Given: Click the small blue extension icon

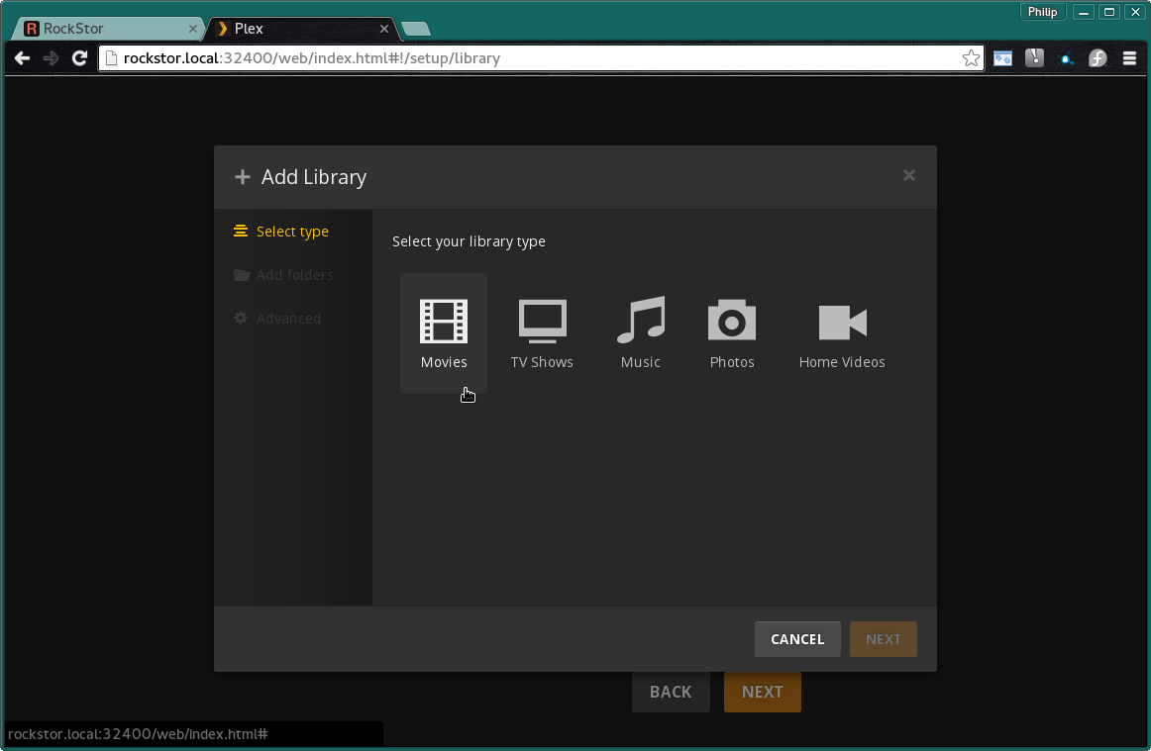Looking at the screenshot, I should coord(1066,59).
